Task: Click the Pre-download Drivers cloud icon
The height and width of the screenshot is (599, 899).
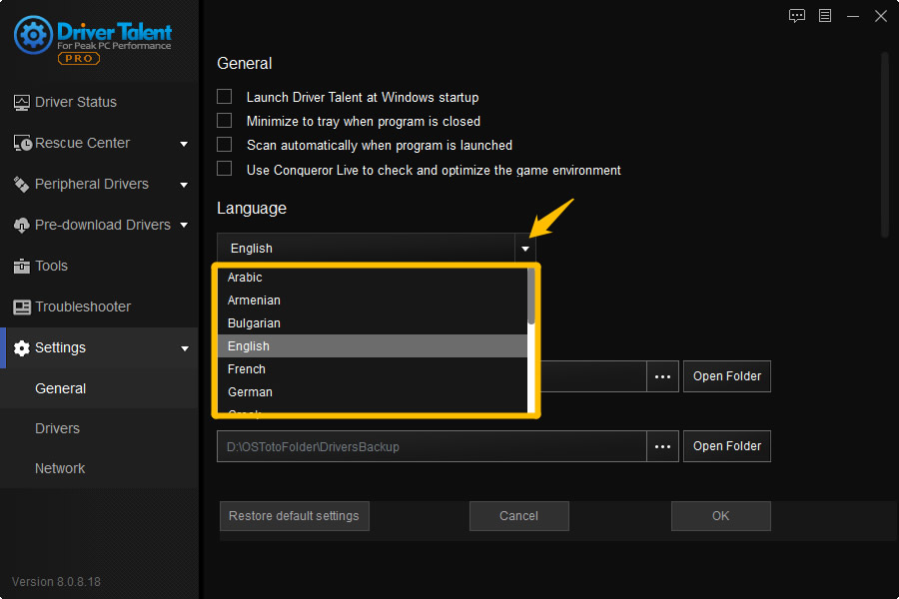Action: coord(22,226)
